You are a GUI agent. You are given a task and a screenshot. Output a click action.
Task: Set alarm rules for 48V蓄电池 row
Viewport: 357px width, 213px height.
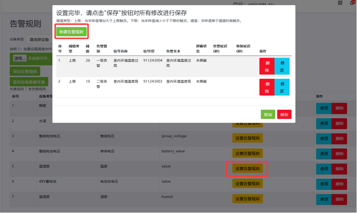247,183
